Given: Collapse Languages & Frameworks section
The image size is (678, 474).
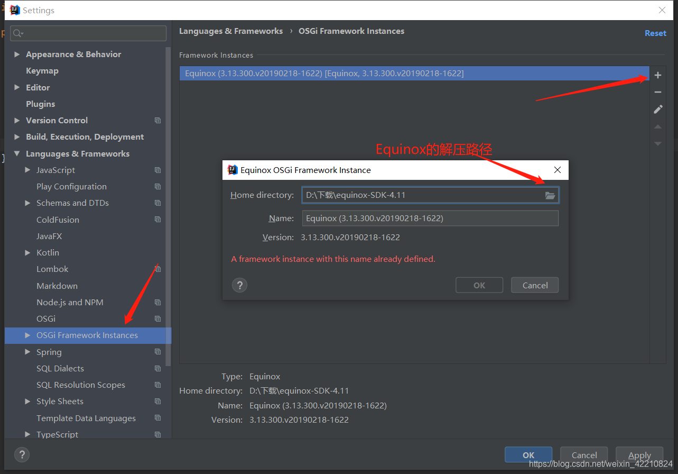Looking at the screenshot, I should (17, 154).
